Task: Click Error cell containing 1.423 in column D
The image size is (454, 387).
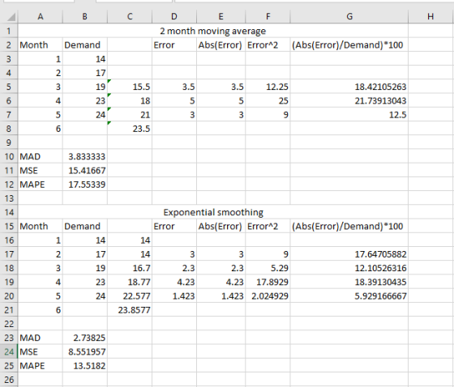Action: click(x=174, y=296)
